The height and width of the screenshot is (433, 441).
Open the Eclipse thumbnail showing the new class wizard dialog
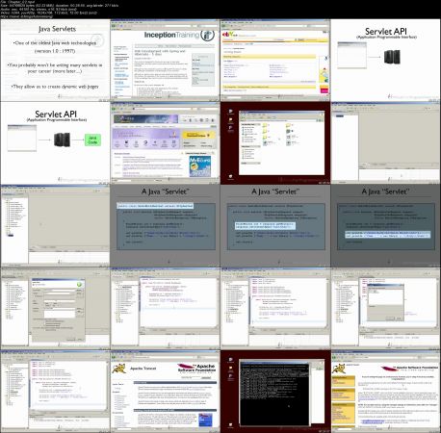[x=55, y=308]
